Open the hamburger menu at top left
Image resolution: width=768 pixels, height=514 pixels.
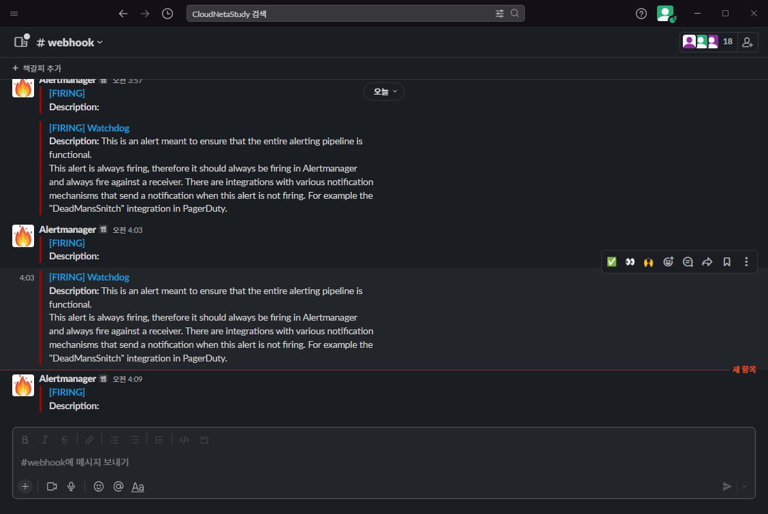coord(14,14)
